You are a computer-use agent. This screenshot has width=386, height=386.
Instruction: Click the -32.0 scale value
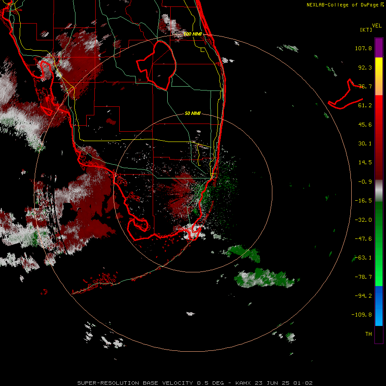[x=363, y=220]
